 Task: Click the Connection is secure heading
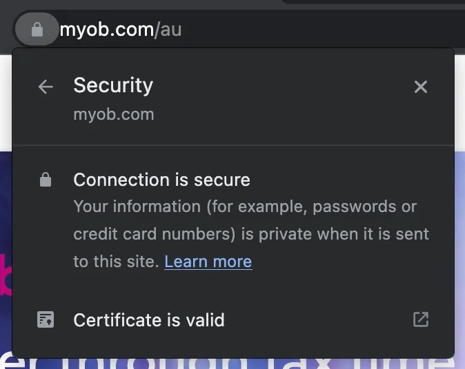[161, 180]
